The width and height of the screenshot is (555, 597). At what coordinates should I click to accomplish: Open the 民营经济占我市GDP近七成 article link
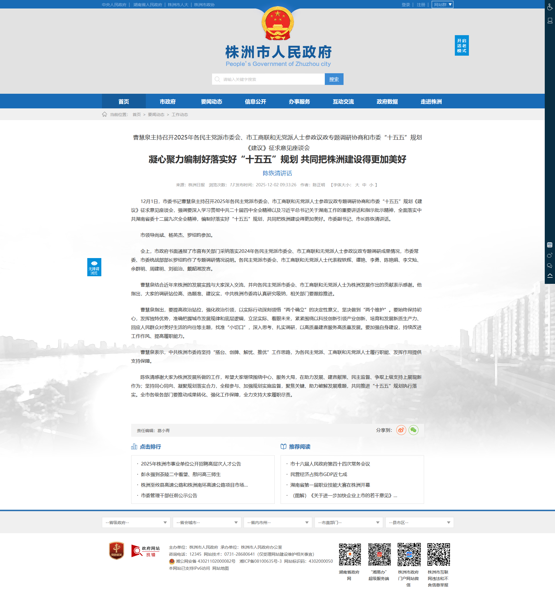coord(318,475)
